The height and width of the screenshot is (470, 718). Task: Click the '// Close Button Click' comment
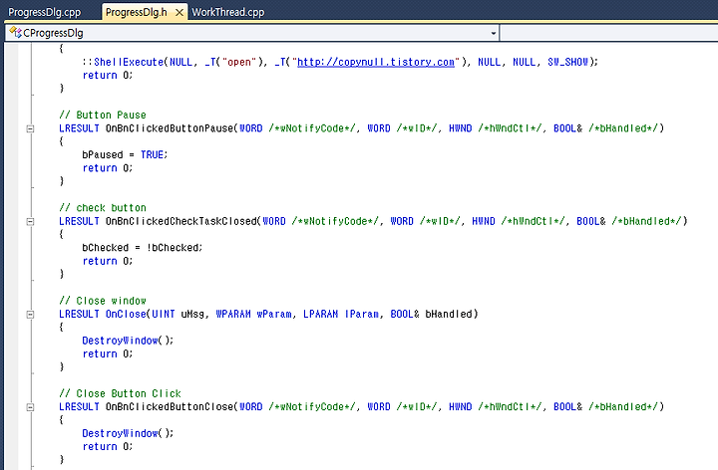click(x=120, y=393)
